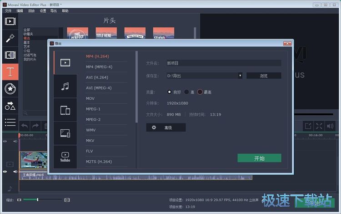The height and width of the screenshot is (214, 341).
Task: Open the Help menu
Action: point(65,10)
